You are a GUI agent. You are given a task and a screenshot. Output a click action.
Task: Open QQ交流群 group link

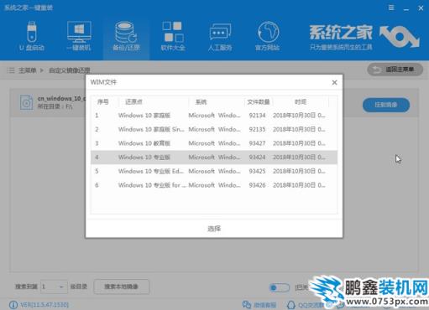click(x=305, y=305)
